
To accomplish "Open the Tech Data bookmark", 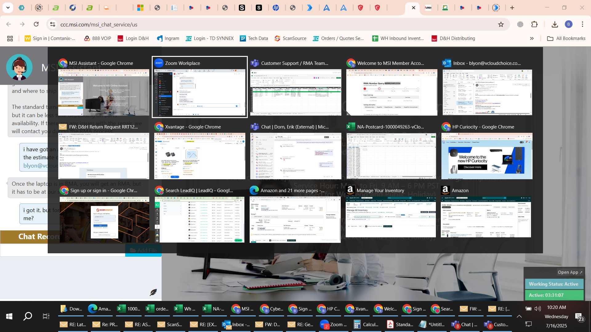I will click(x=254, y=38).
